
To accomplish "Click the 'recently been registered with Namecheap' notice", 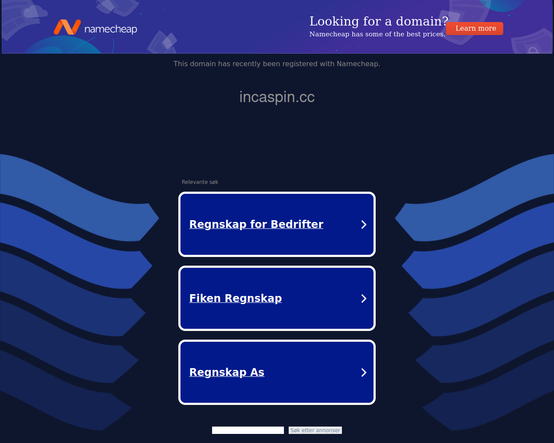I will click(x=277, y=64).
